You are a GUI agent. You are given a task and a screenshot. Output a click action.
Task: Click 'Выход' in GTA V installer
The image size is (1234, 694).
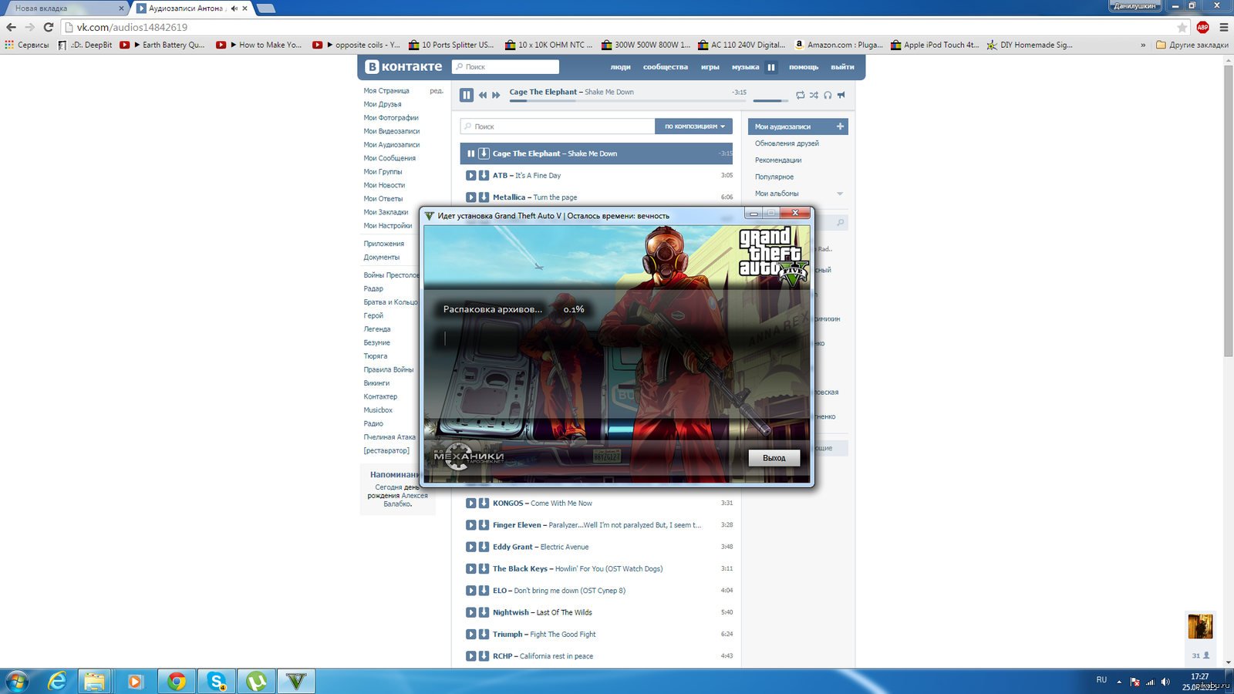[774, 458]
